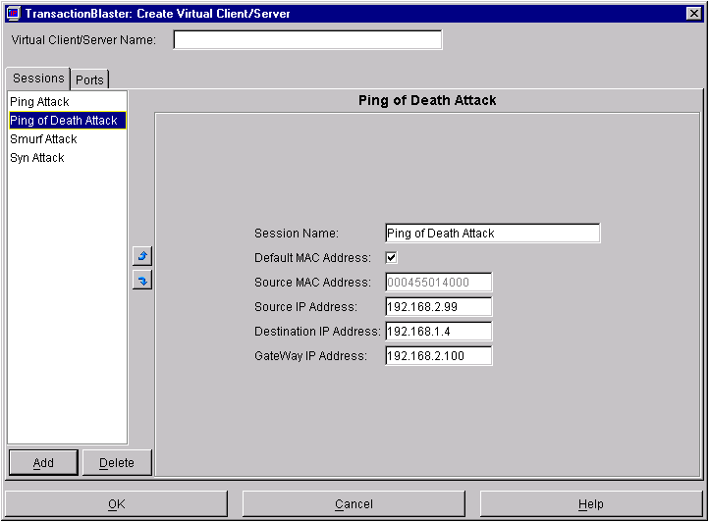The height and width of the screenshot is (522, 709).
Task: Click the move session down arrow icon
Action: pos(142,281)
